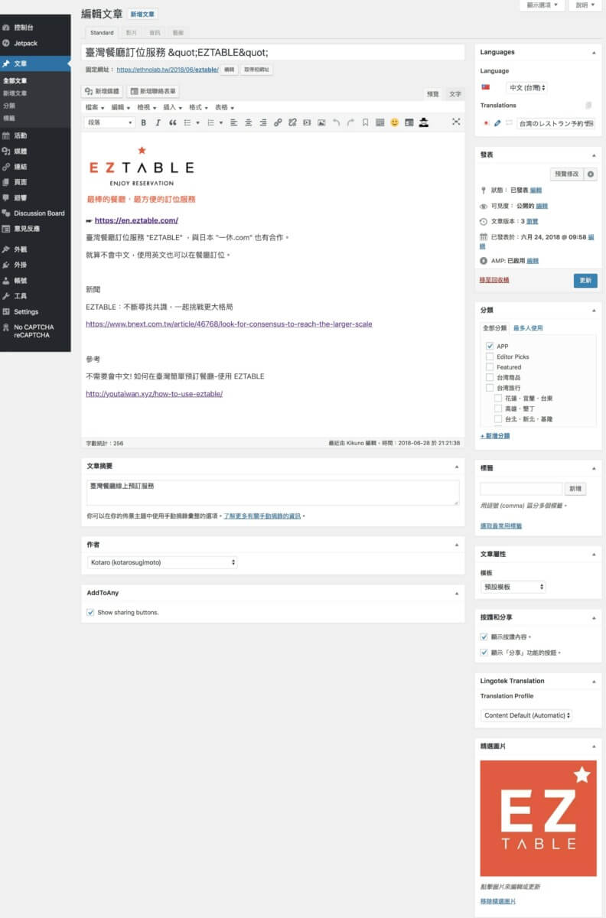This screenshot has height=918, width=606.
Task: Toggle 顯示按讚內容 checkbox
Action: pyautogui.click(x=484, y=636)
